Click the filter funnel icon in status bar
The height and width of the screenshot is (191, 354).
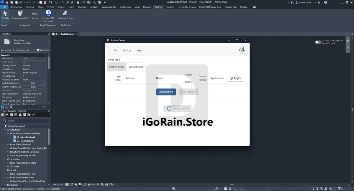click(339, 189)
